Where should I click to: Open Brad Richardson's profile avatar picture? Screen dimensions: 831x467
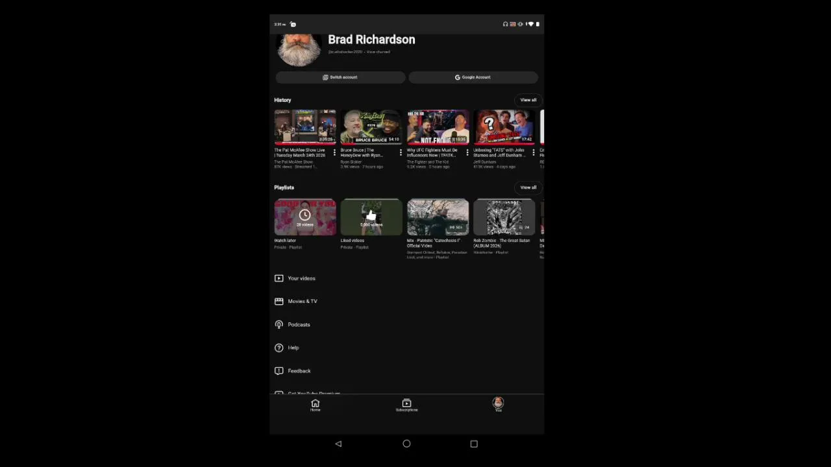299,49
